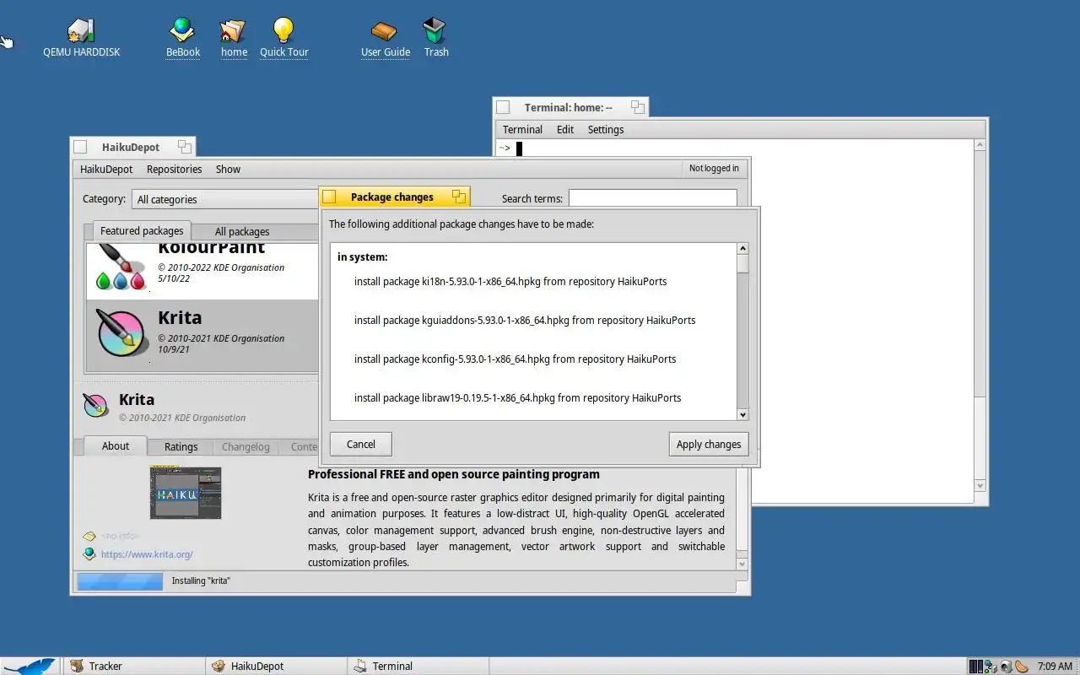Click the Haiku leaf menu in Deskbar
The height and width of the screenshot is (675, 1080).
click(30, 666)
